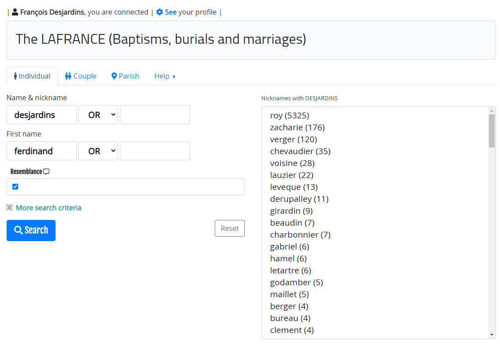The width and height of the screenshot is (500, 344).
Task: Click the empty second first name field
Action: [155, 151]
